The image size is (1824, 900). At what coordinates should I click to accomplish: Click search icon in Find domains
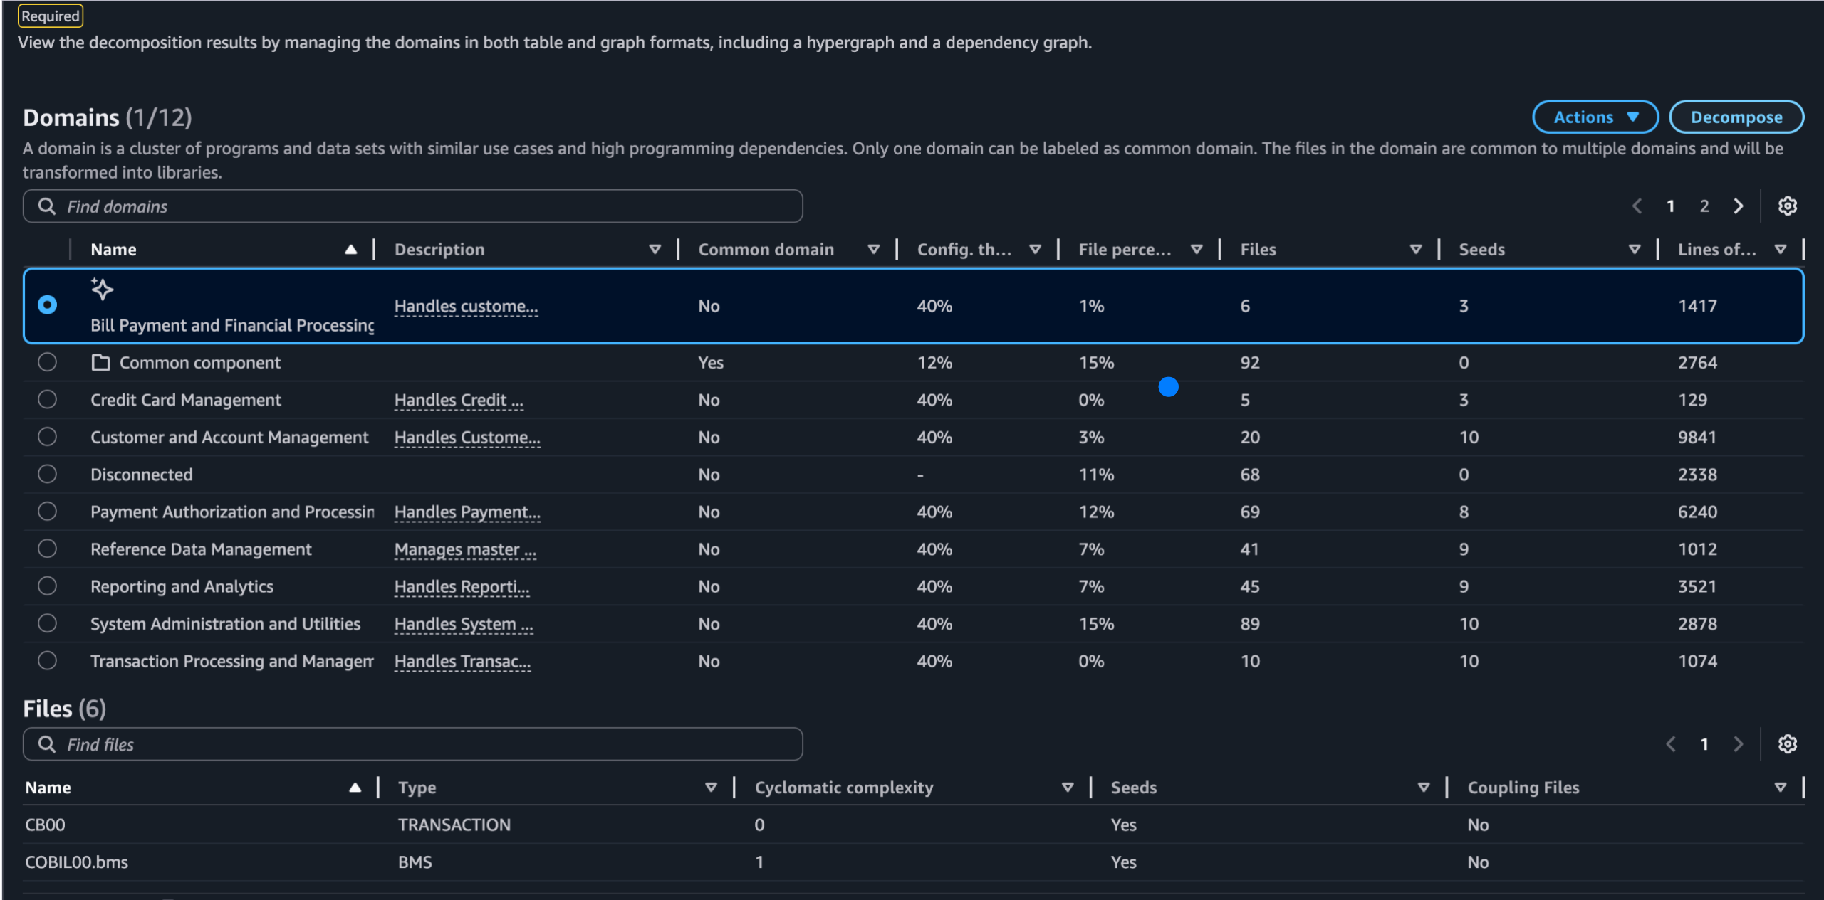pos(47,206)
